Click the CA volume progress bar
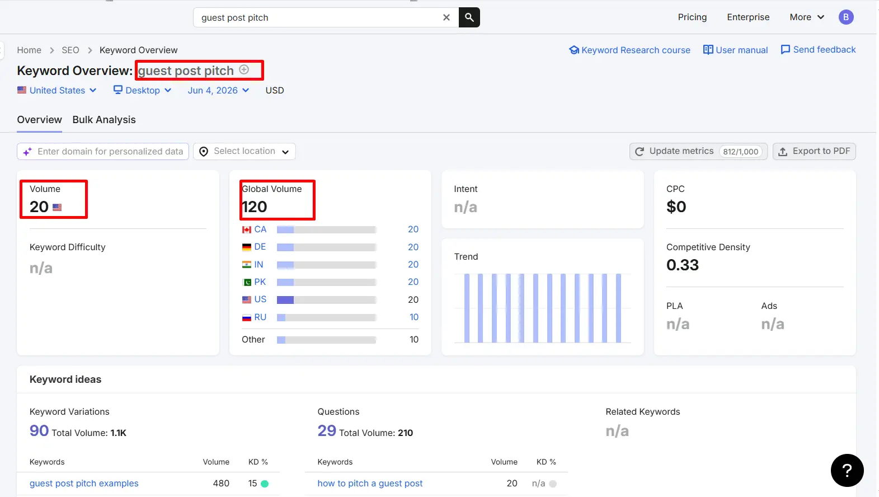This screenshot has height=497, width=879. [326, 229]
